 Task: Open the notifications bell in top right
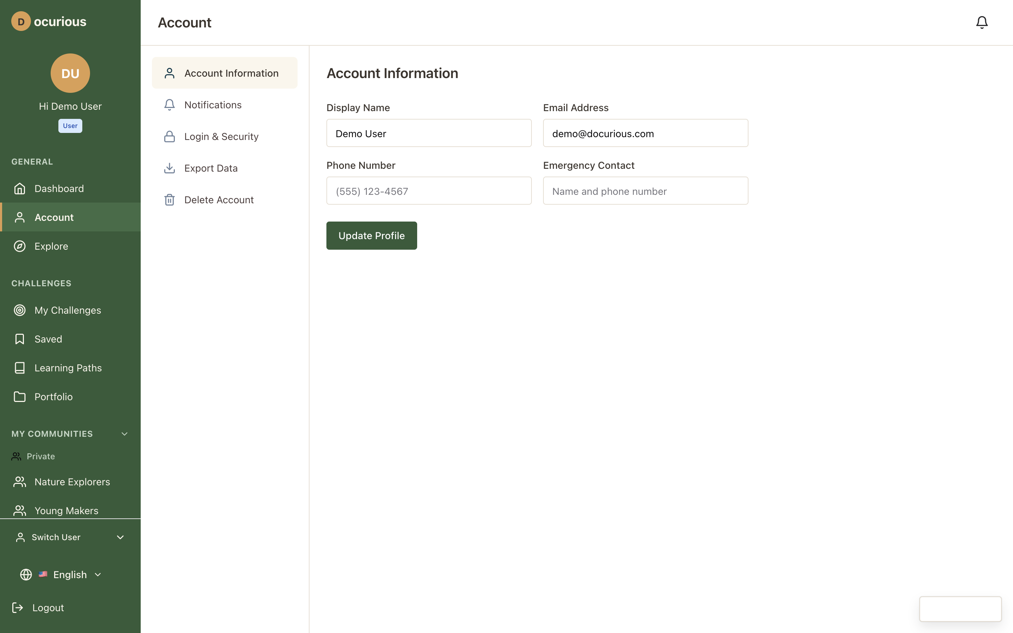point(981,22)
